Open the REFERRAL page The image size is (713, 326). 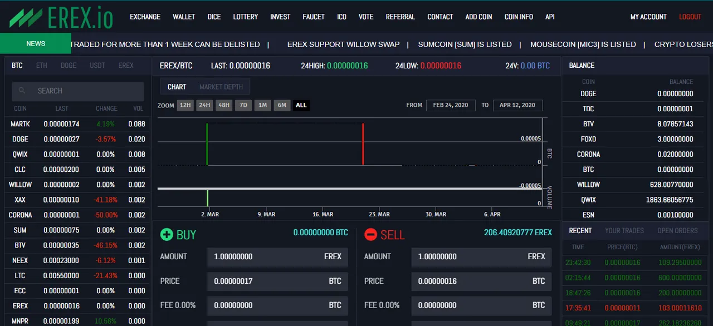tap(401, 17)
